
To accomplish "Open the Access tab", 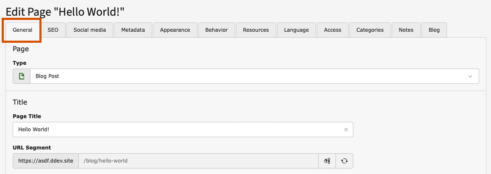I will pyautogui.click(x=333, y=30).
